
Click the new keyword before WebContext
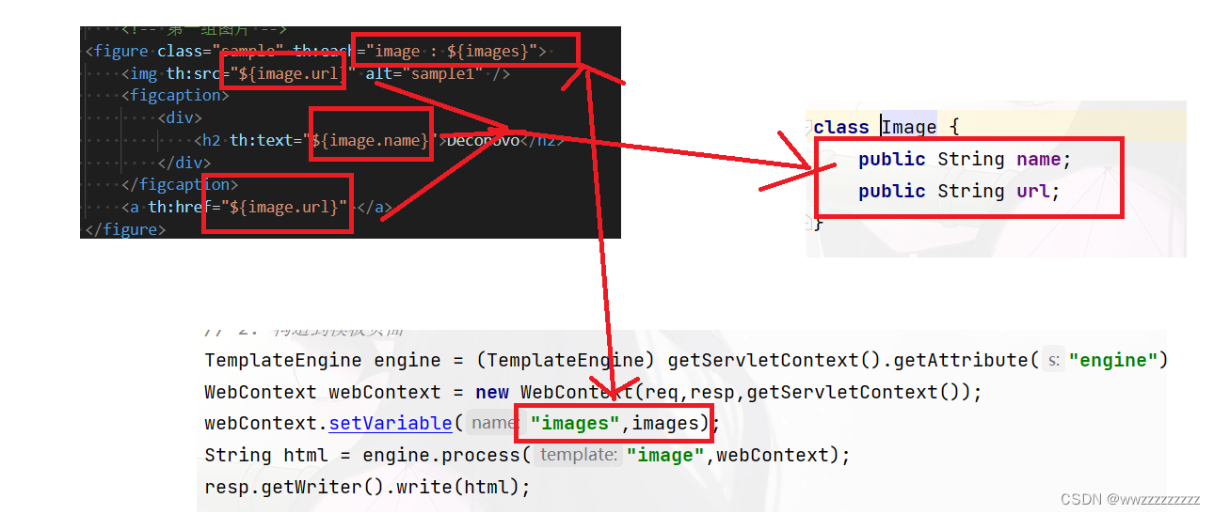[x=492, y=392]
